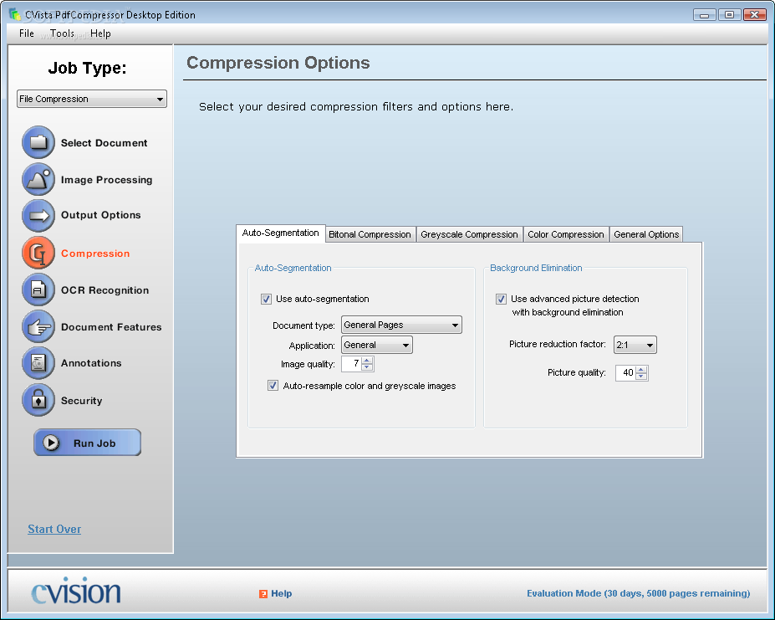Open the Document type dropdown

pyautogui.click(x=401, y=325)
